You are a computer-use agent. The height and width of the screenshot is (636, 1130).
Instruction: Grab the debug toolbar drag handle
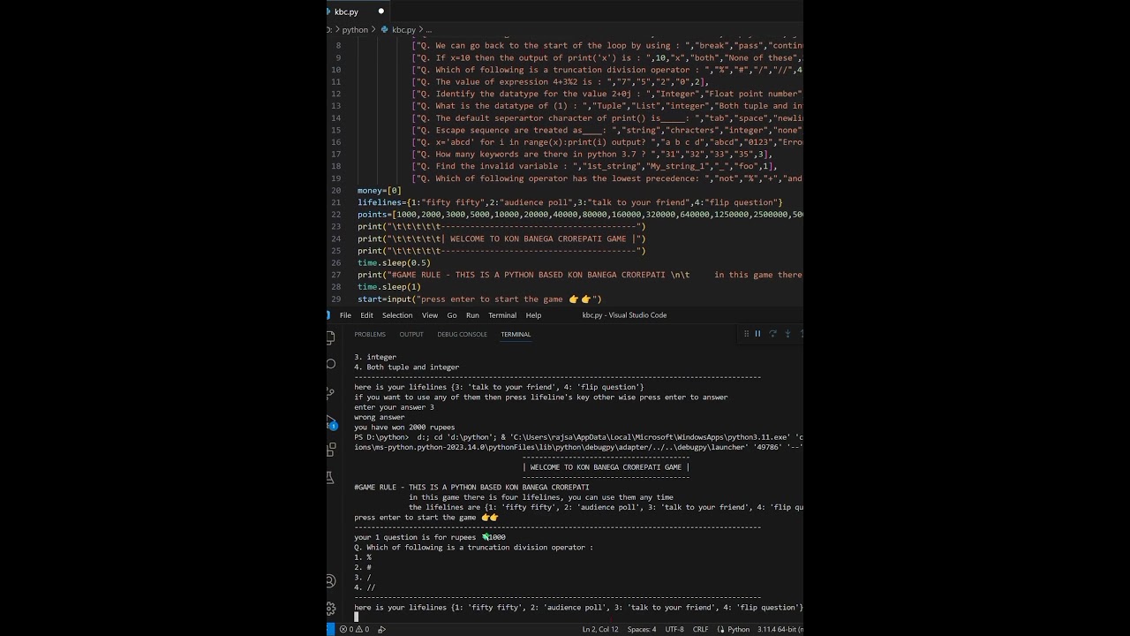pyautogui.click(x=746, y=334)
